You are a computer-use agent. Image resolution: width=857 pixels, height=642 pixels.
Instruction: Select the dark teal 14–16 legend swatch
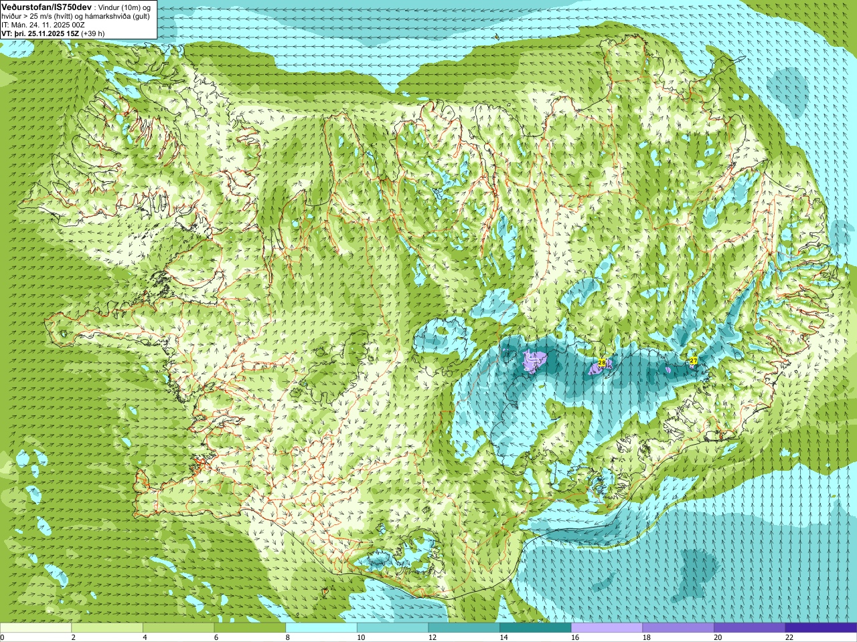(536, 628)
